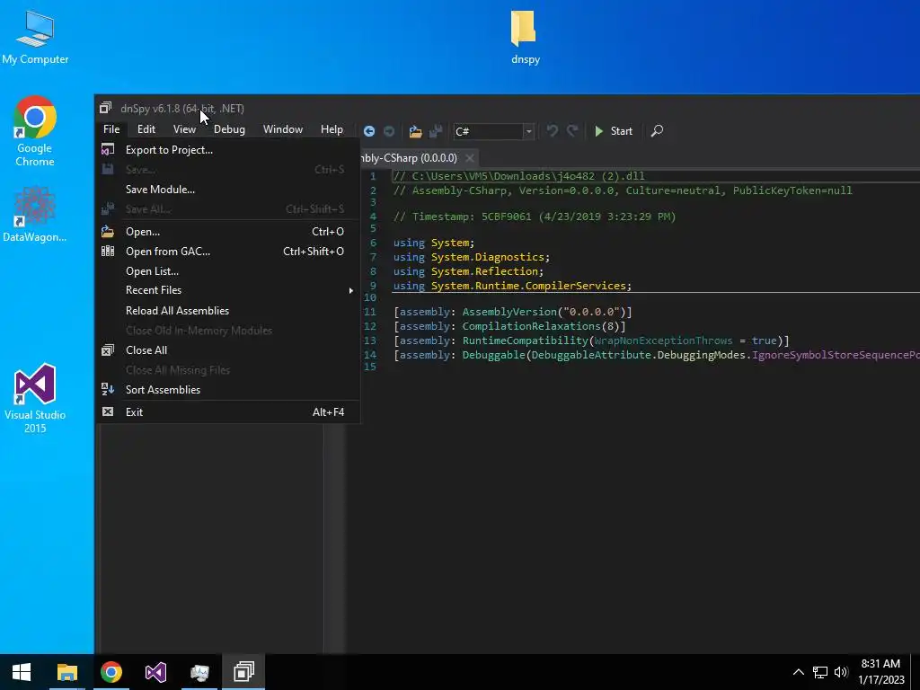Choose Exit from File menu
Image resolution: width=920 pixels, height=690 pixels.
pos(227,411)
